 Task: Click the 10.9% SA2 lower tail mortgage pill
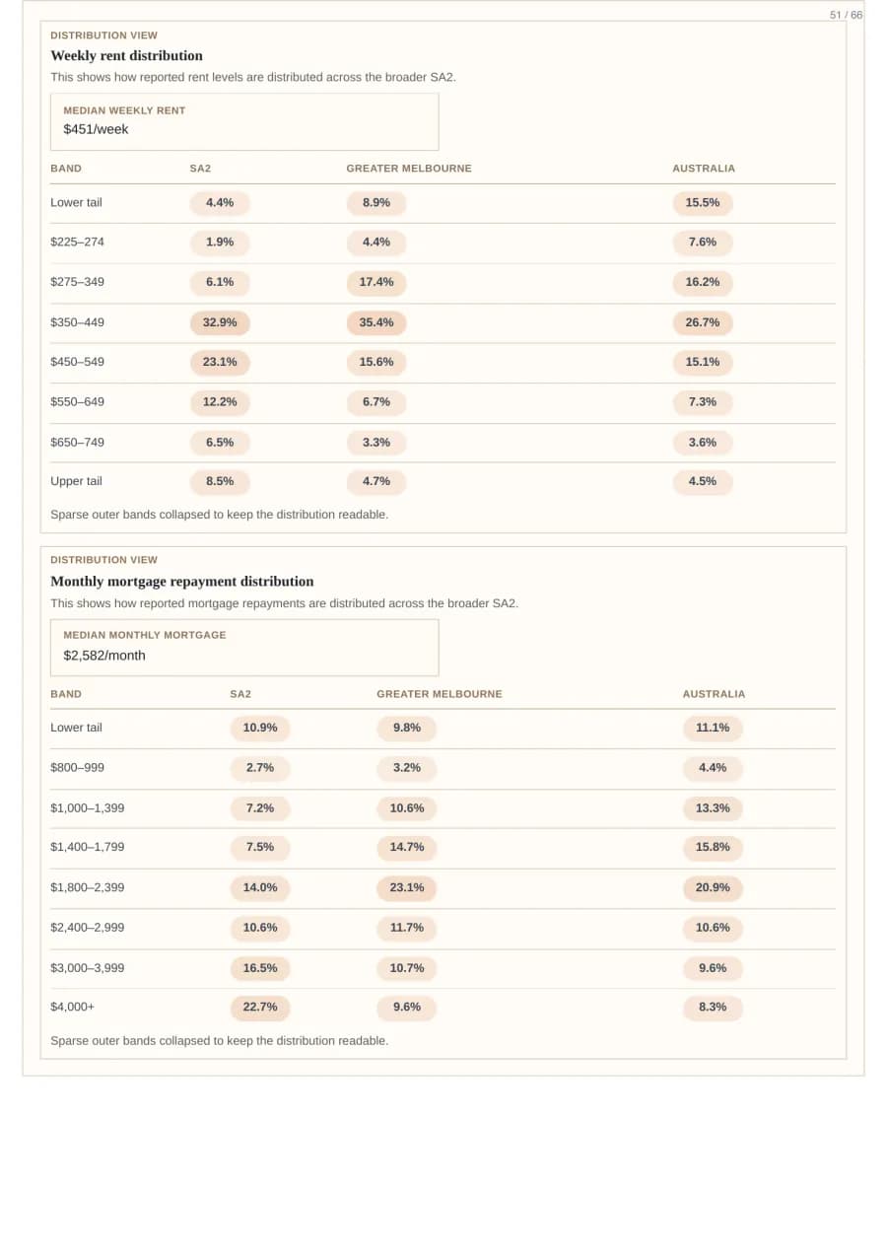coord(260,728)
